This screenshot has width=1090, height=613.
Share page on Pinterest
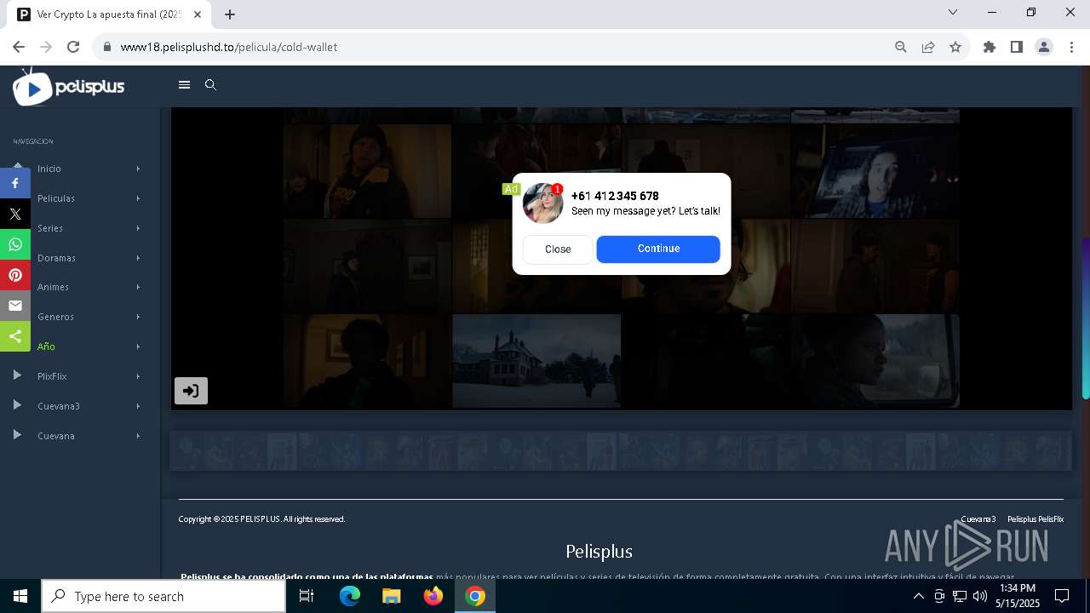tap(15, 275)
